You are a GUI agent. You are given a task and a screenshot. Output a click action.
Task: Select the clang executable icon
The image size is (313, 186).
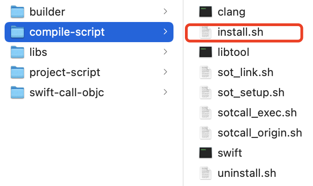coord(206,12)
